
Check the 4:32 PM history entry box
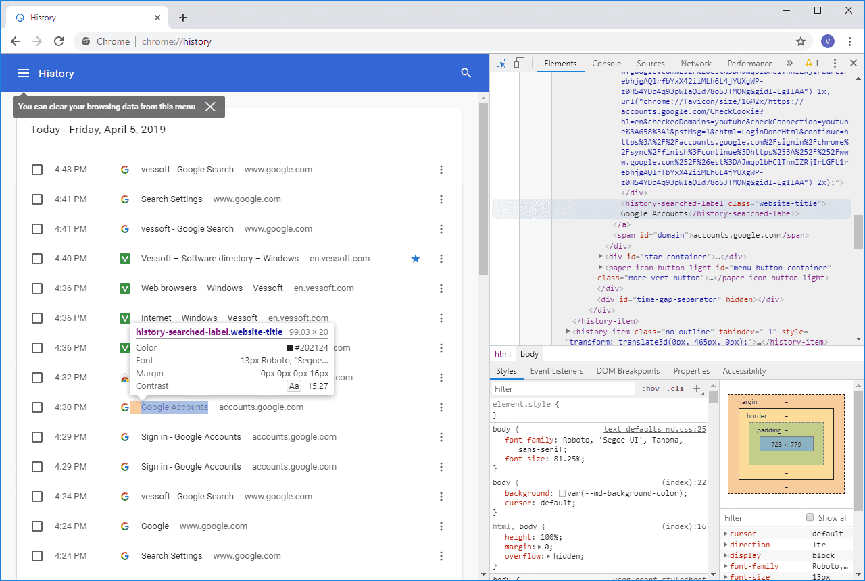(x=37, y=378)
